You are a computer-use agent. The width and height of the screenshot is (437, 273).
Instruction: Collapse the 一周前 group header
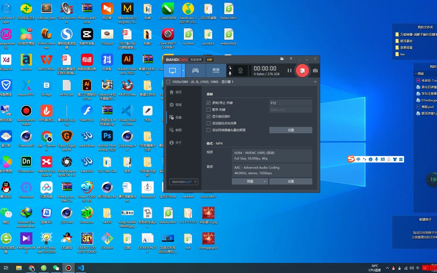tap(419, 74)
